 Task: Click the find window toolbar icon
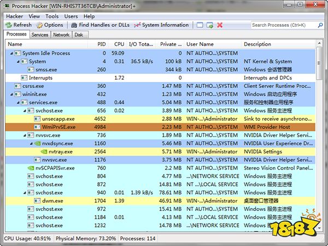coord(200,25)
